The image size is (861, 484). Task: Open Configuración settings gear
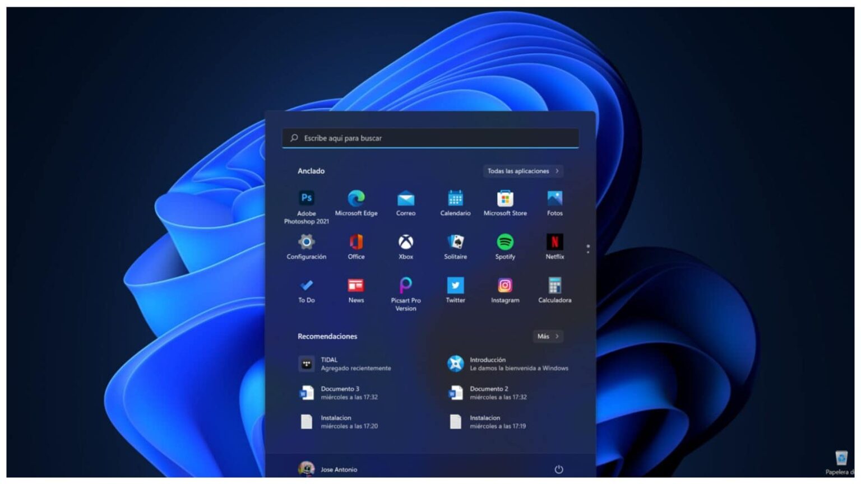(x=306, y=246)
